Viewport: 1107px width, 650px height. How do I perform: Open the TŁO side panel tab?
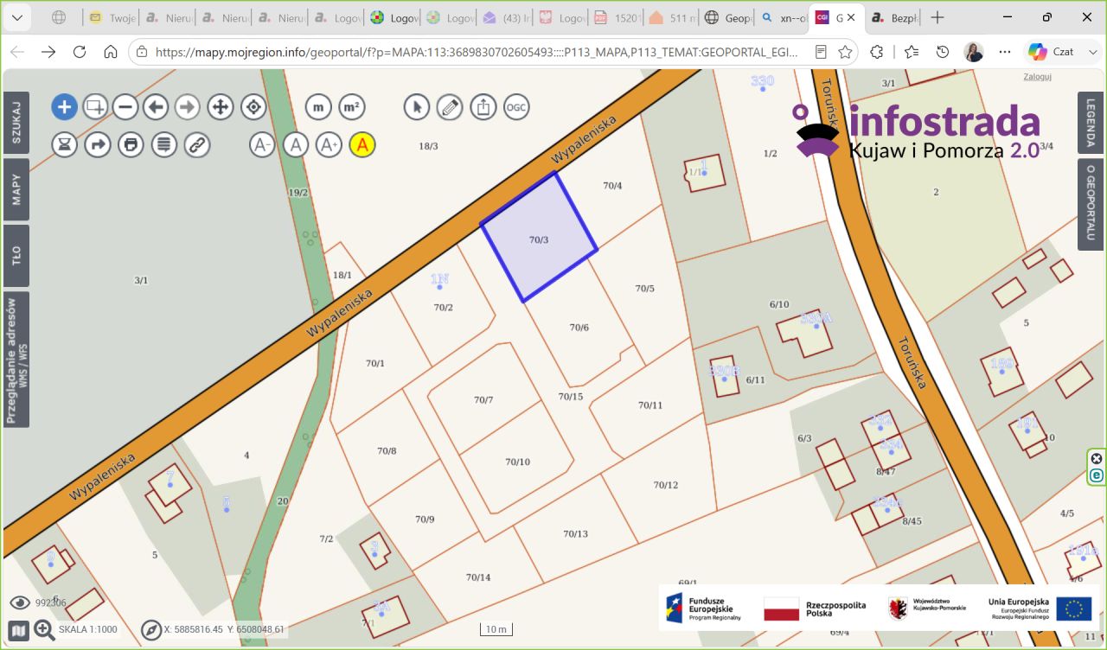click(x=16, y=256)
